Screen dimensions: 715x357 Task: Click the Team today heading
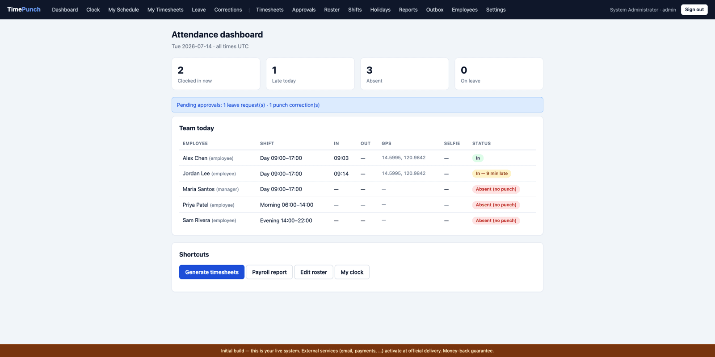pyautogui.click(x=197, y=128)
